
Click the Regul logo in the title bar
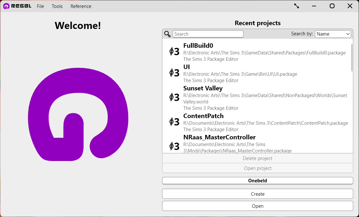(17, 6)
